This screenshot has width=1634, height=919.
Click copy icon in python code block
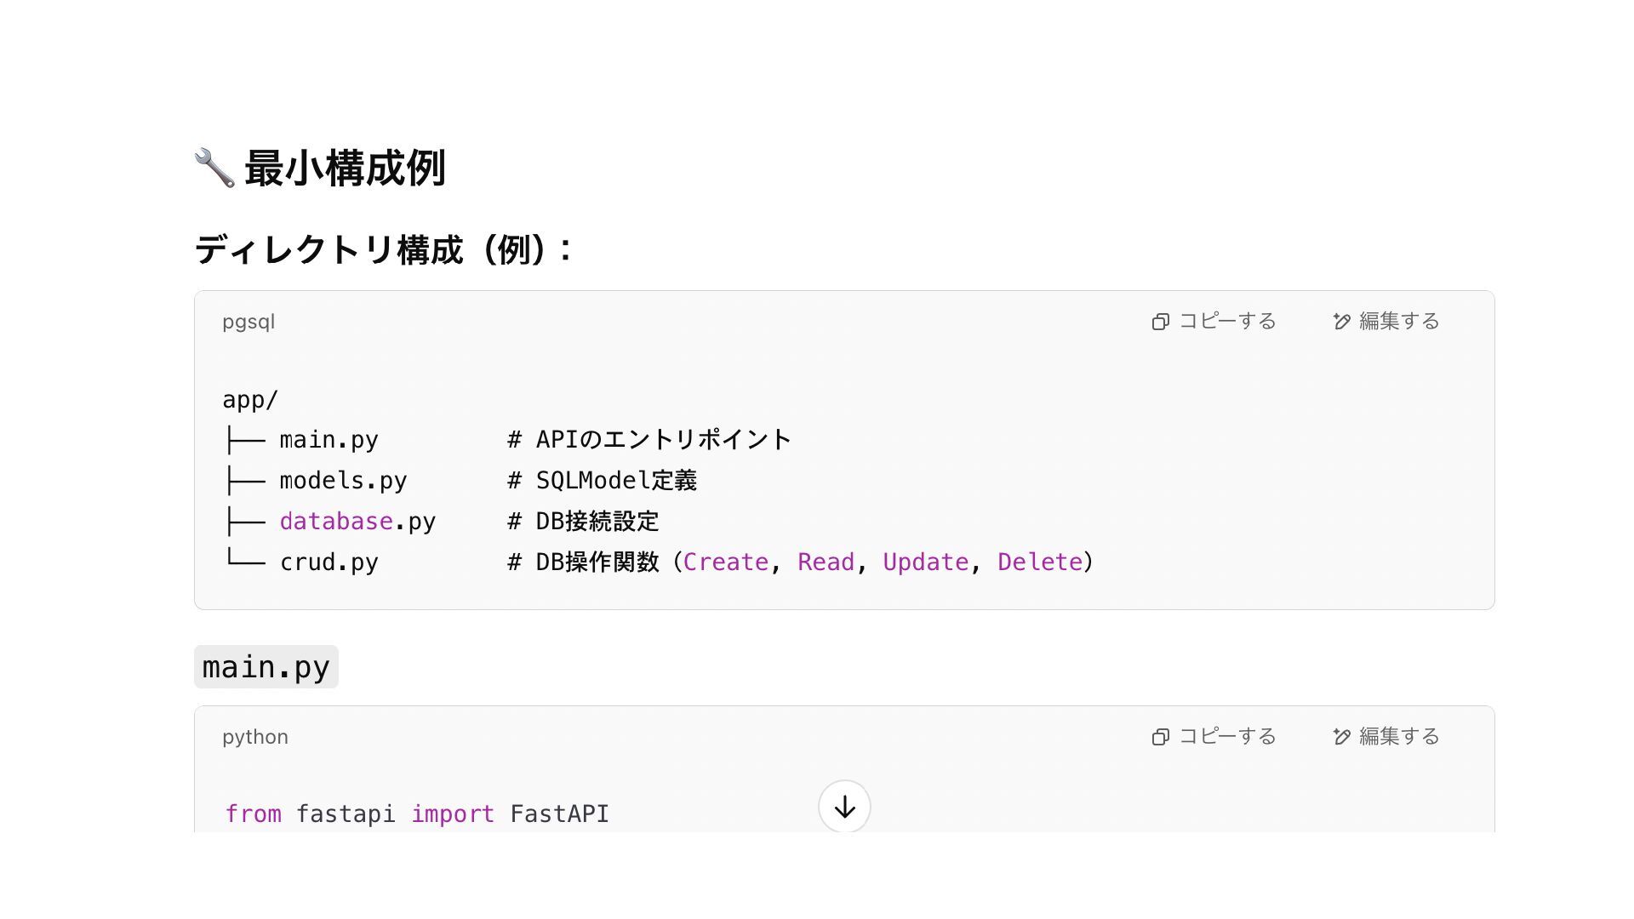click(x=1160, y=737)
